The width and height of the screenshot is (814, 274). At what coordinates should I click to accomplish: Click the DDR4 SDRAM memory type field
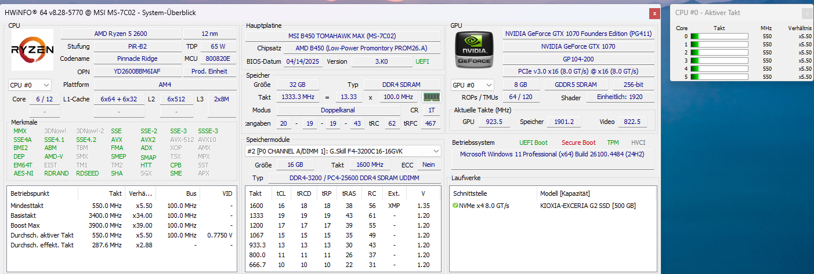403,85
